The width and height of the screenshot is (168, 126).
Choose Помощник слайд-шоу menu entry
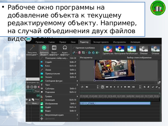tap(60, 58)
